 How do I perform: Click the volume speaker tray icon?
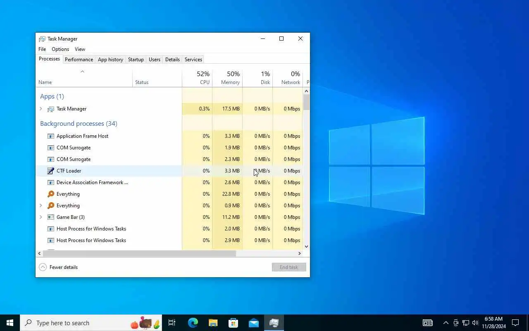click(x=475, y=323)
